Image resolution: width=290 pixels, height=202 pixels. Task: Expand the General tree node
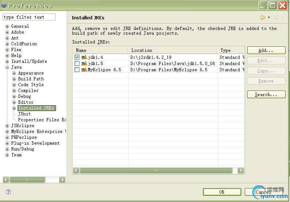click(x=7, y=26)
